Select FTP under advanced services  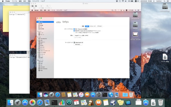point(45,65)
